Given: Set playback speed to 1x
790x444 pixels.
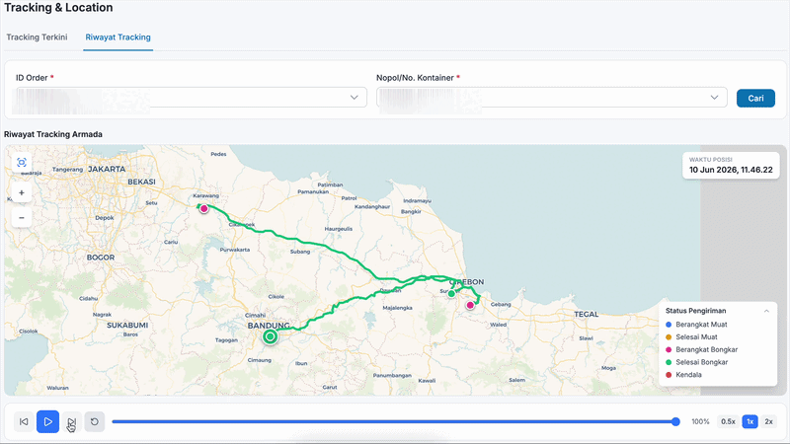Looking at the screenshot, I should (750, 422).
